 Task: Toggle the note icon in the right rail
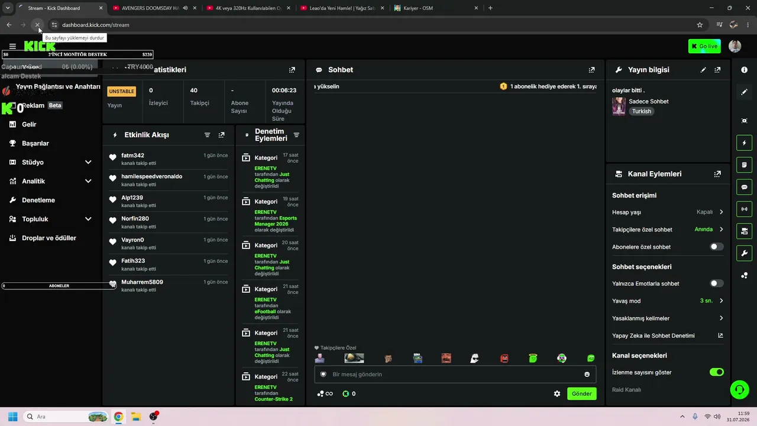pos(744,165)
